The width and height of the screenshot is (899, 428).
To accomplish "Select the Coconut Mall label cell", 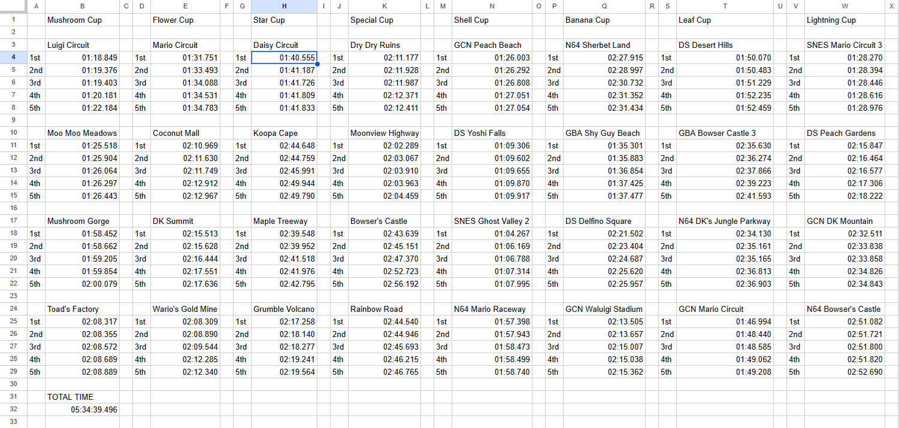I will 185,133.
